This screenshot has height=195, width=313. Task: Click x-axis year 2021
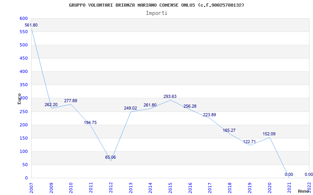(x=289, y=188)
